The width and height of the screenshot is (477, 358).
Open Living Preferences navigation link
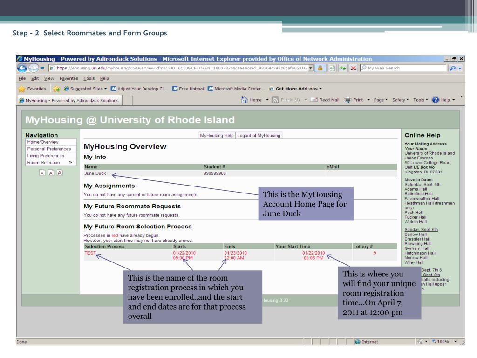click(50, 156)
